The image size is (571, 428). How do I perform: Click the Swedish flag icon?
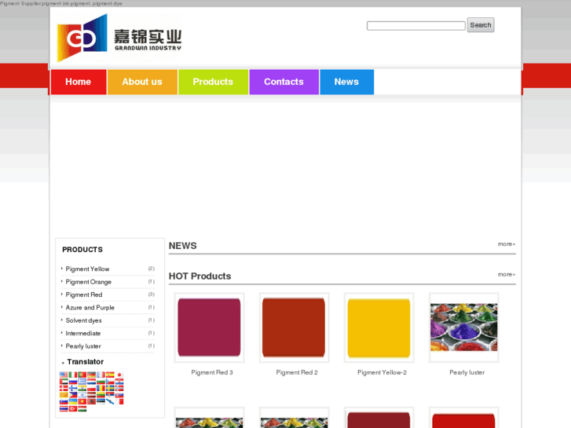click(110, 388)
